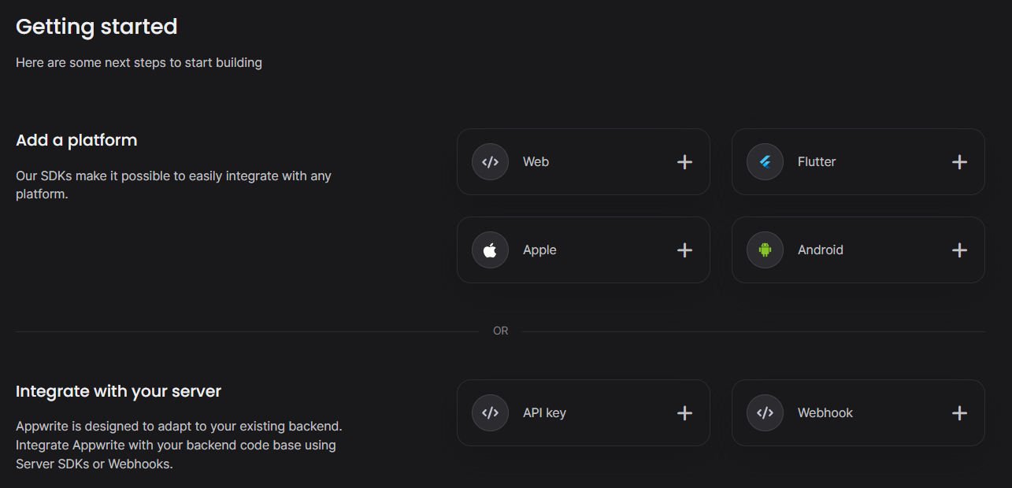The height and width of the screenshot is (488, 1012).
Task: Click the "Integrate with your server" heading
Action: coord(118,391)
